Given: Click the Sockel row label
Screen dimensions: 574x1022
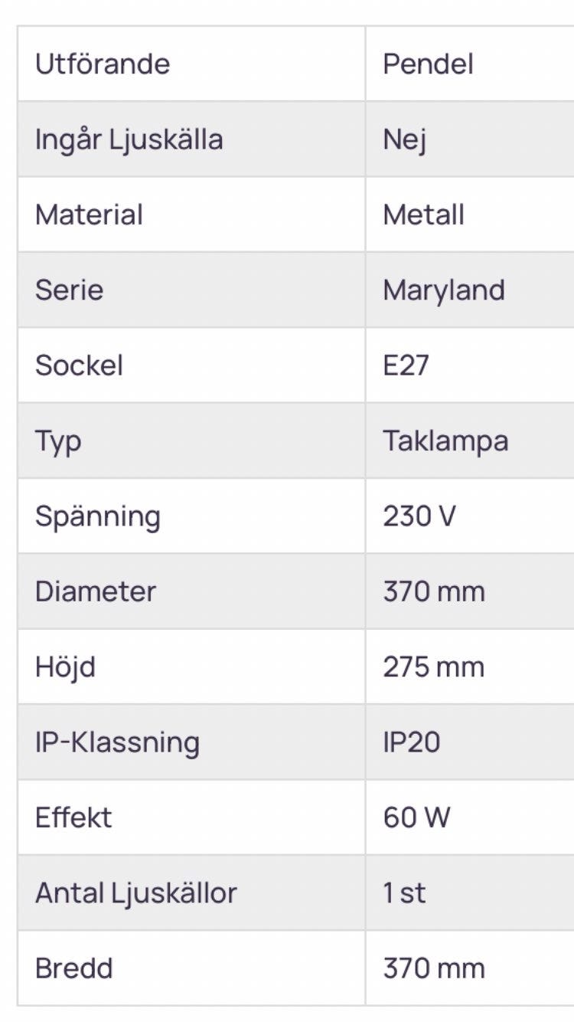Looking at the screenshot, I should pos(79,365).
